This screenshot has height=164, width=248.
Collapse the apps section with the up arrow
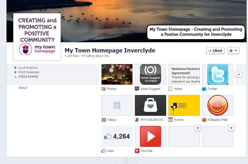click(239, 74)
